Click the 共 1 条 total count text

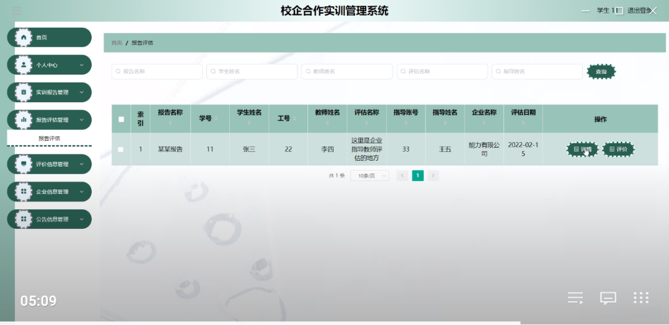(x=336, y=176)
